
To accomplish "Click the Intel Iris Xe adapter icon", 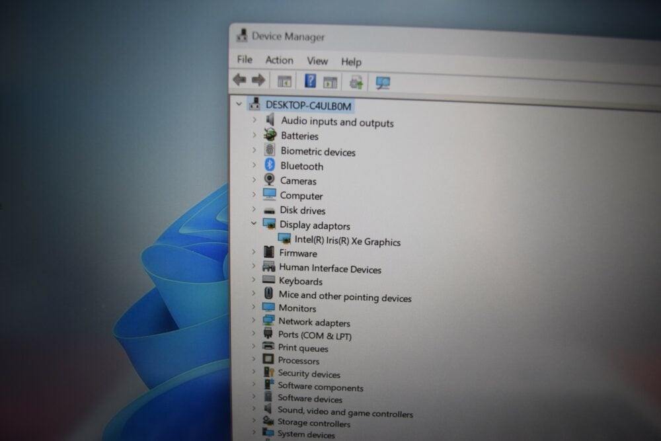I will coord(284,239).
